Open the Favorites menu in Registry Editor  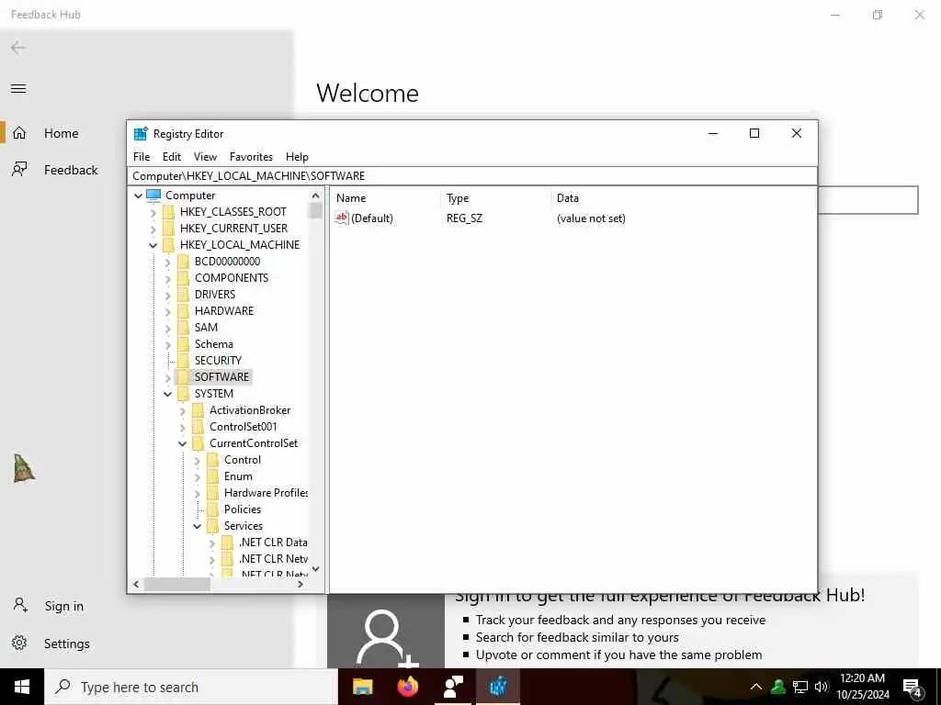(251, 156)
